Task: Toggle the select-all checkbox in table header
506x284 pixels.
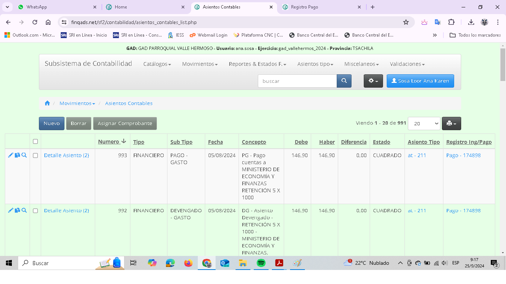Action: coord(35,142)
